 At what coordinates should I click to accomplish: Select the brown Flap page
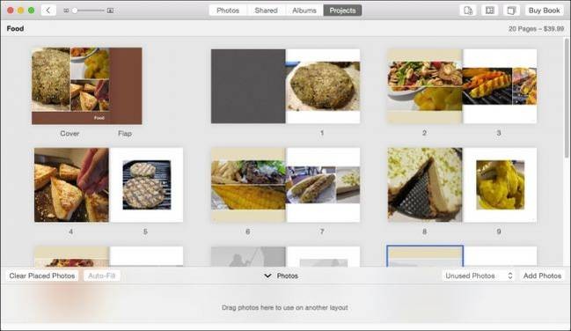tap(126, 86)
